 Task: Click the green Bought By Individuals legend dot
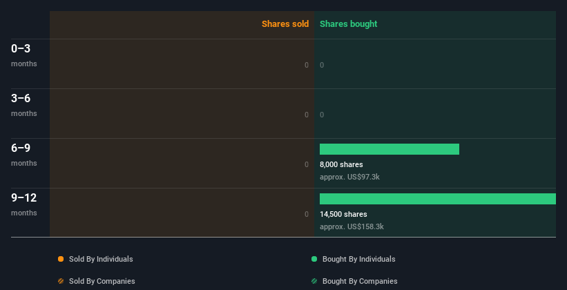tap(314, 259)
